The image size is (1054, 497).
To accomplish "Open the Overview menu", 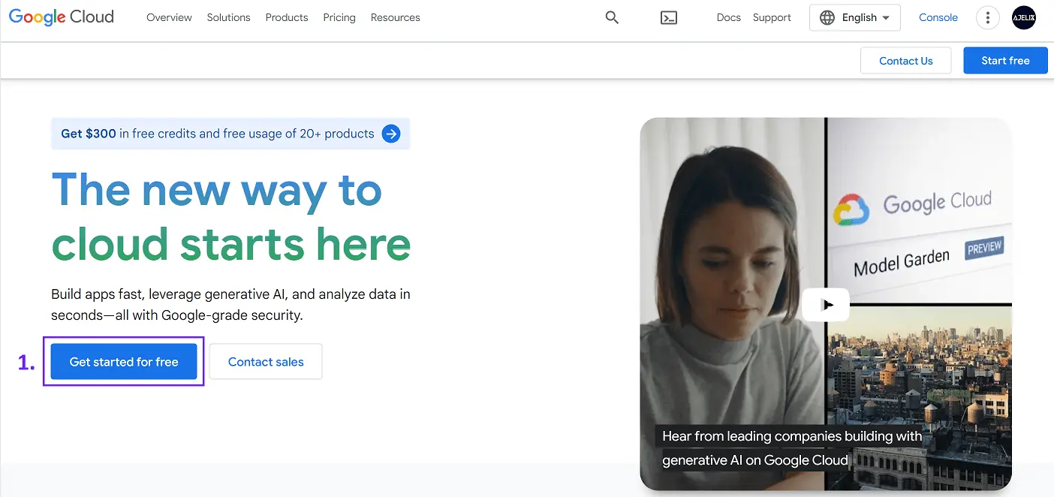I will [169, 17].
